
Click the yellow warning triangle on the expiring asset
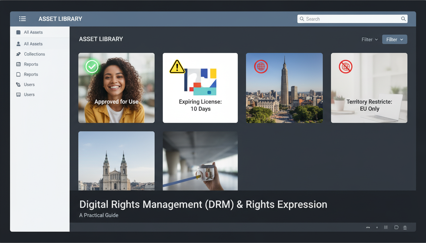177,67
